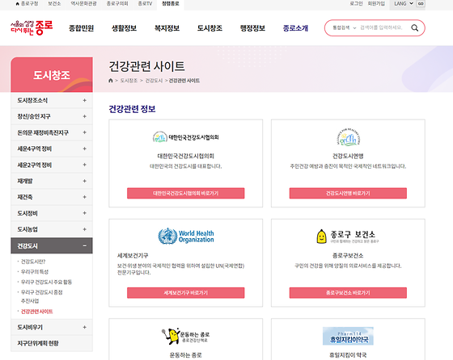
Task: Click the 대한민국건강도시협의회 logo image
Action: pyautogui.click(x=186, y=137)
